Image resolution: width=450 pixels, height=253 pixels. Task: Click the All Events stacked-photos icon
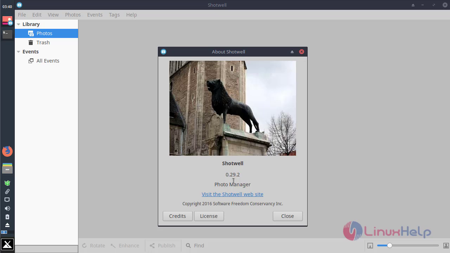[31, 61]
